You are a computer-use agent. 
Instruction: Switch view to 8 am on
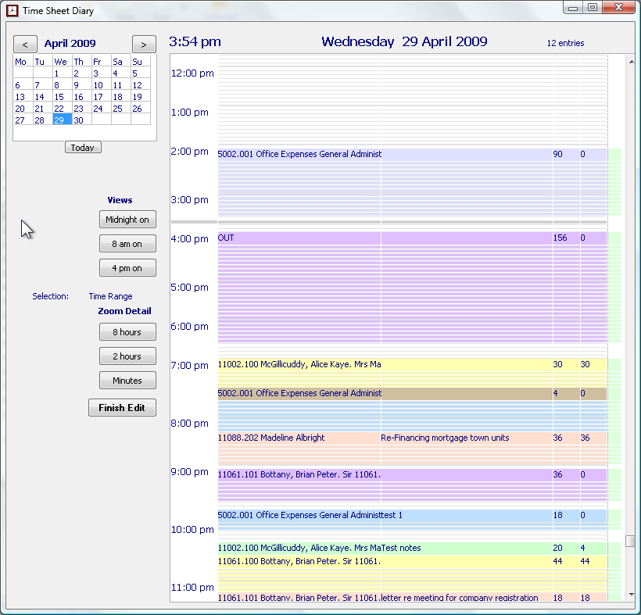pyautogui.click(x=127, y=244)
